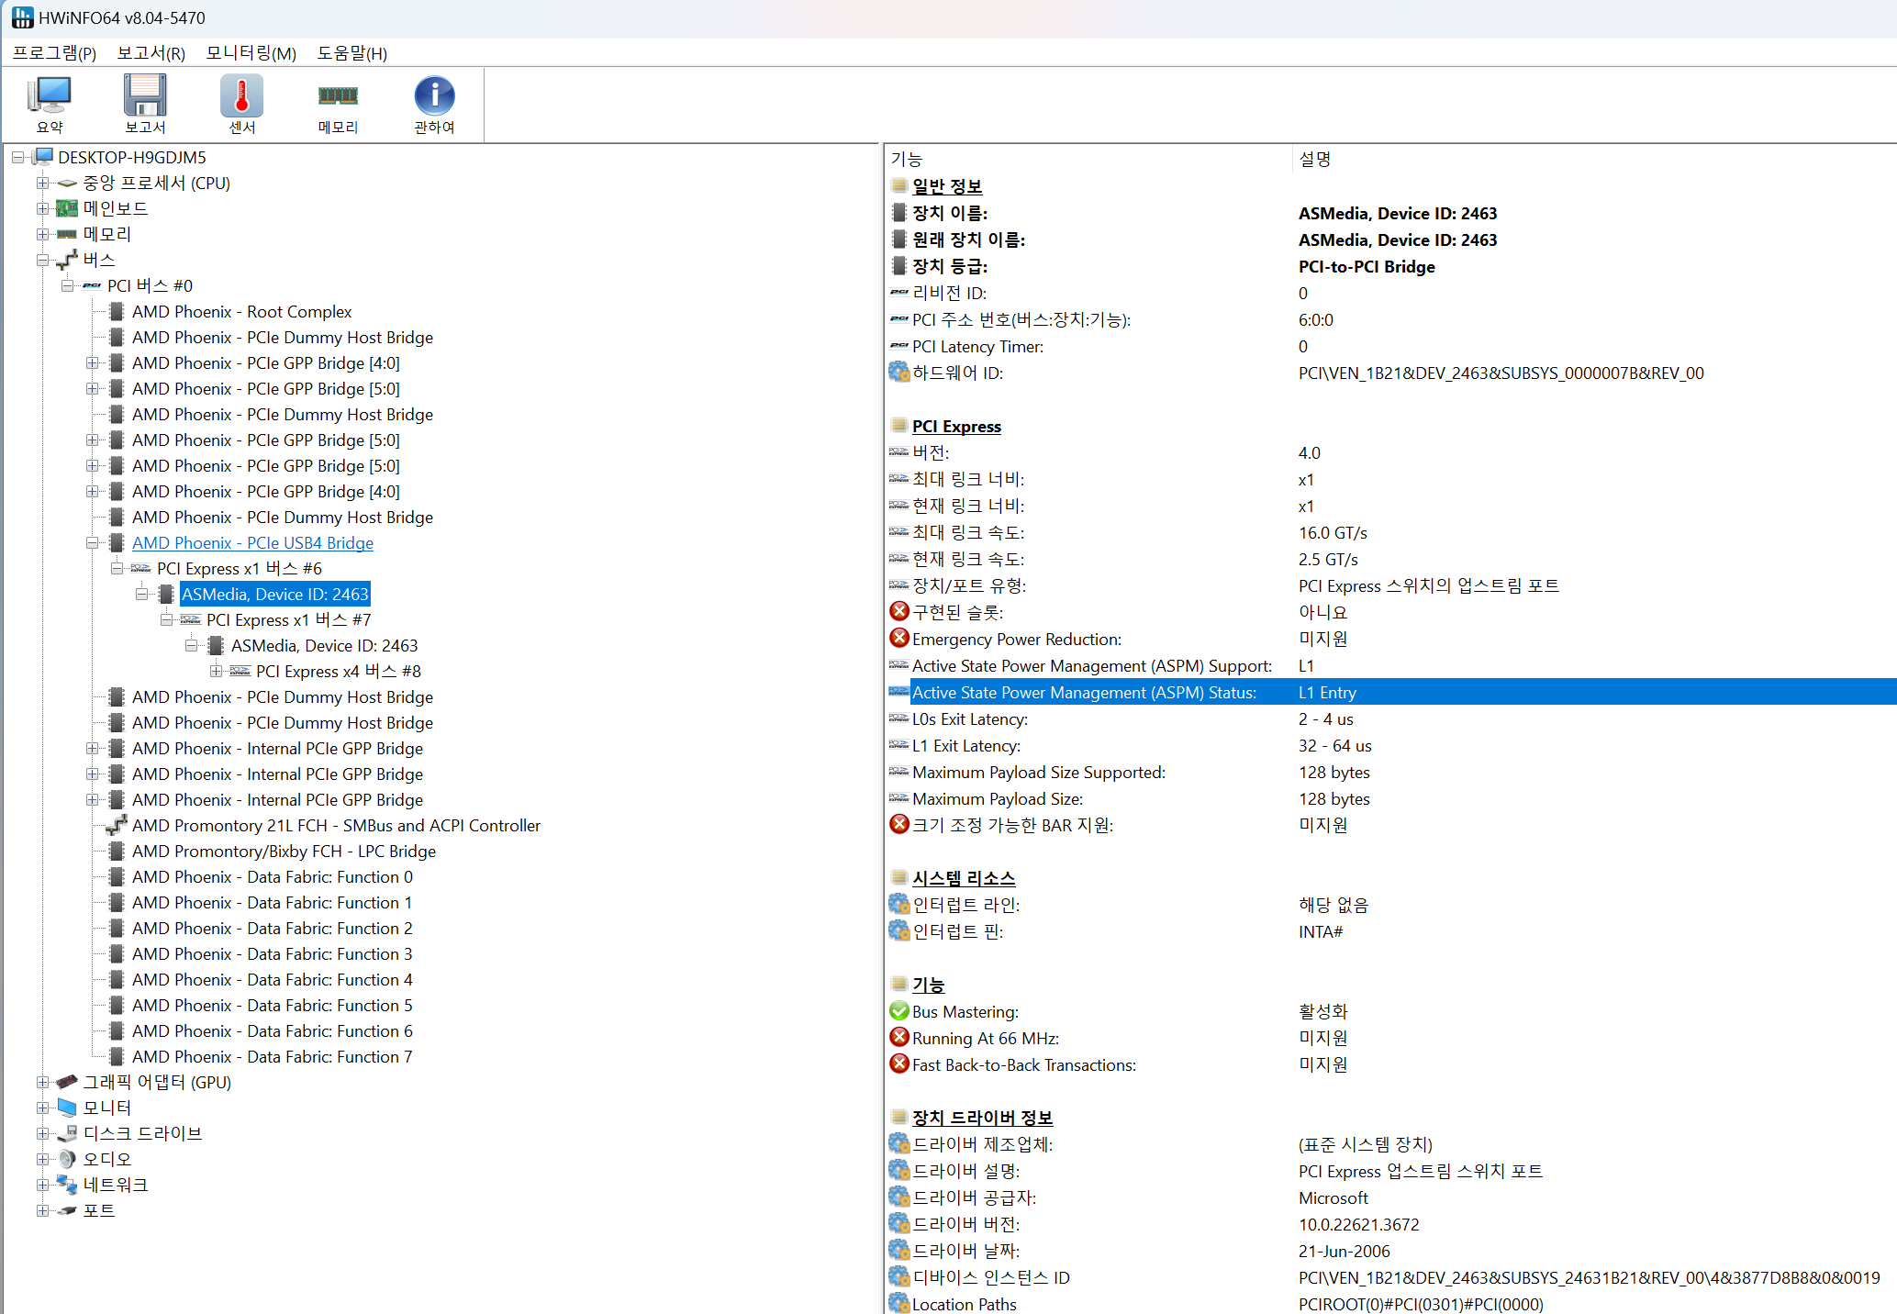Click the AMD Phoenix - PCIe USB4 Bridge link
The width and height of the screenshot is (1897, 1314).
click(252, 542)
